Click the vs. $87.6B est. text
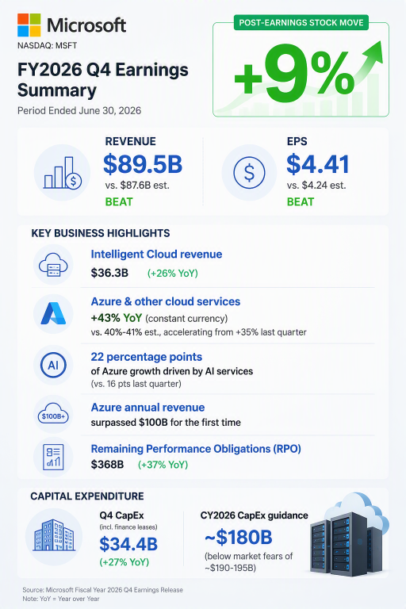This screenshot has width=406, height=609. 137,186
